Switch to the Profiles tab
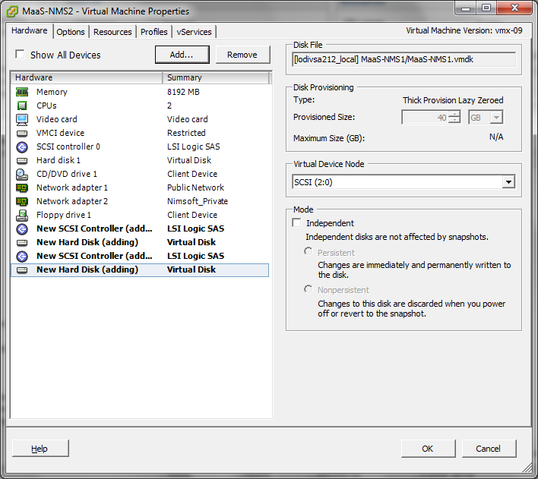The image size is (538, 479). tap(154, 32)
